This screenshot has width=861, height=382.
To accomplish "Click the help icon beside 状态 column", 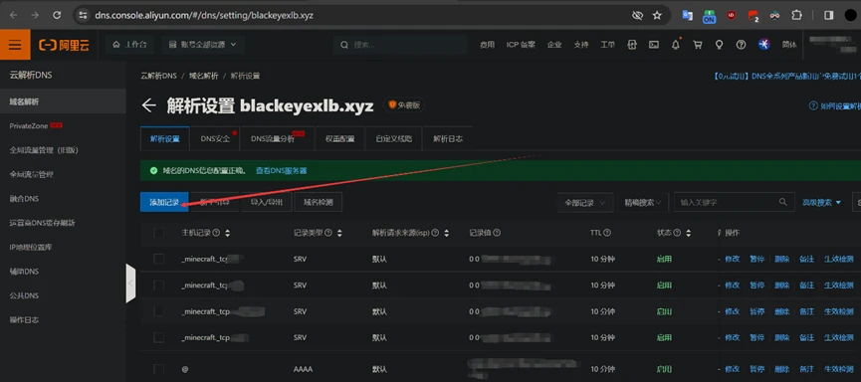I will pos(677,233).
